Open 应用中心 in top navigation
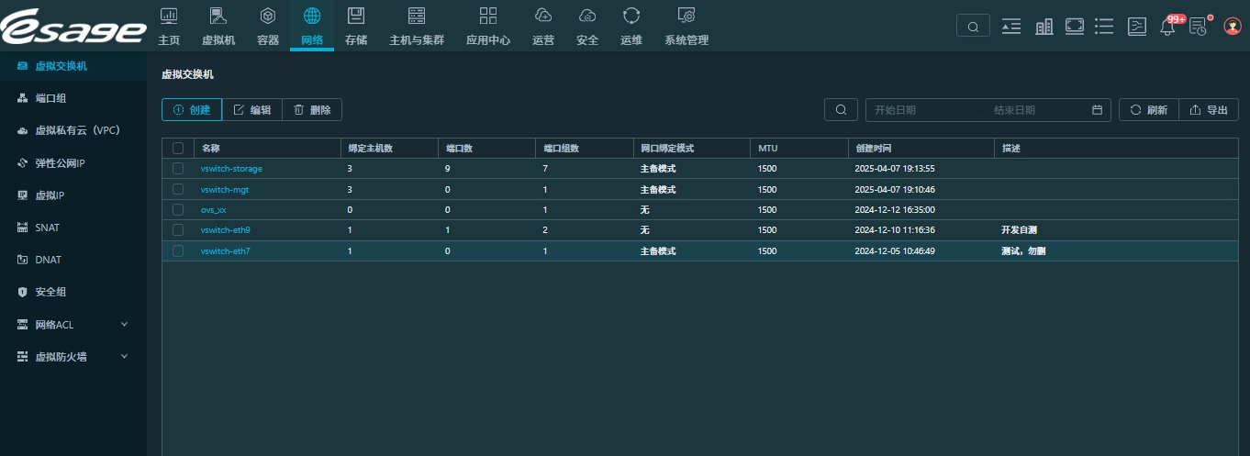Viewport: 1250px width, 456px height. (488, 26)
